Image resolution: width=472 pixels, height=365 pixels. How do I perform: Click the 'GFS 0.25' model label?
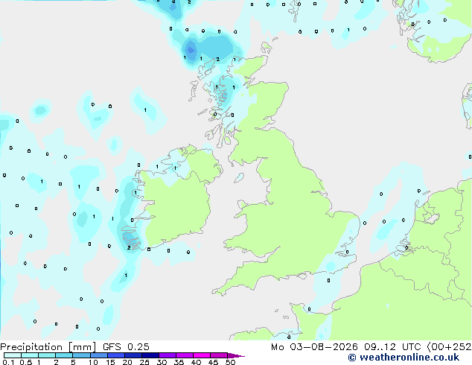(x=126, y=347)
